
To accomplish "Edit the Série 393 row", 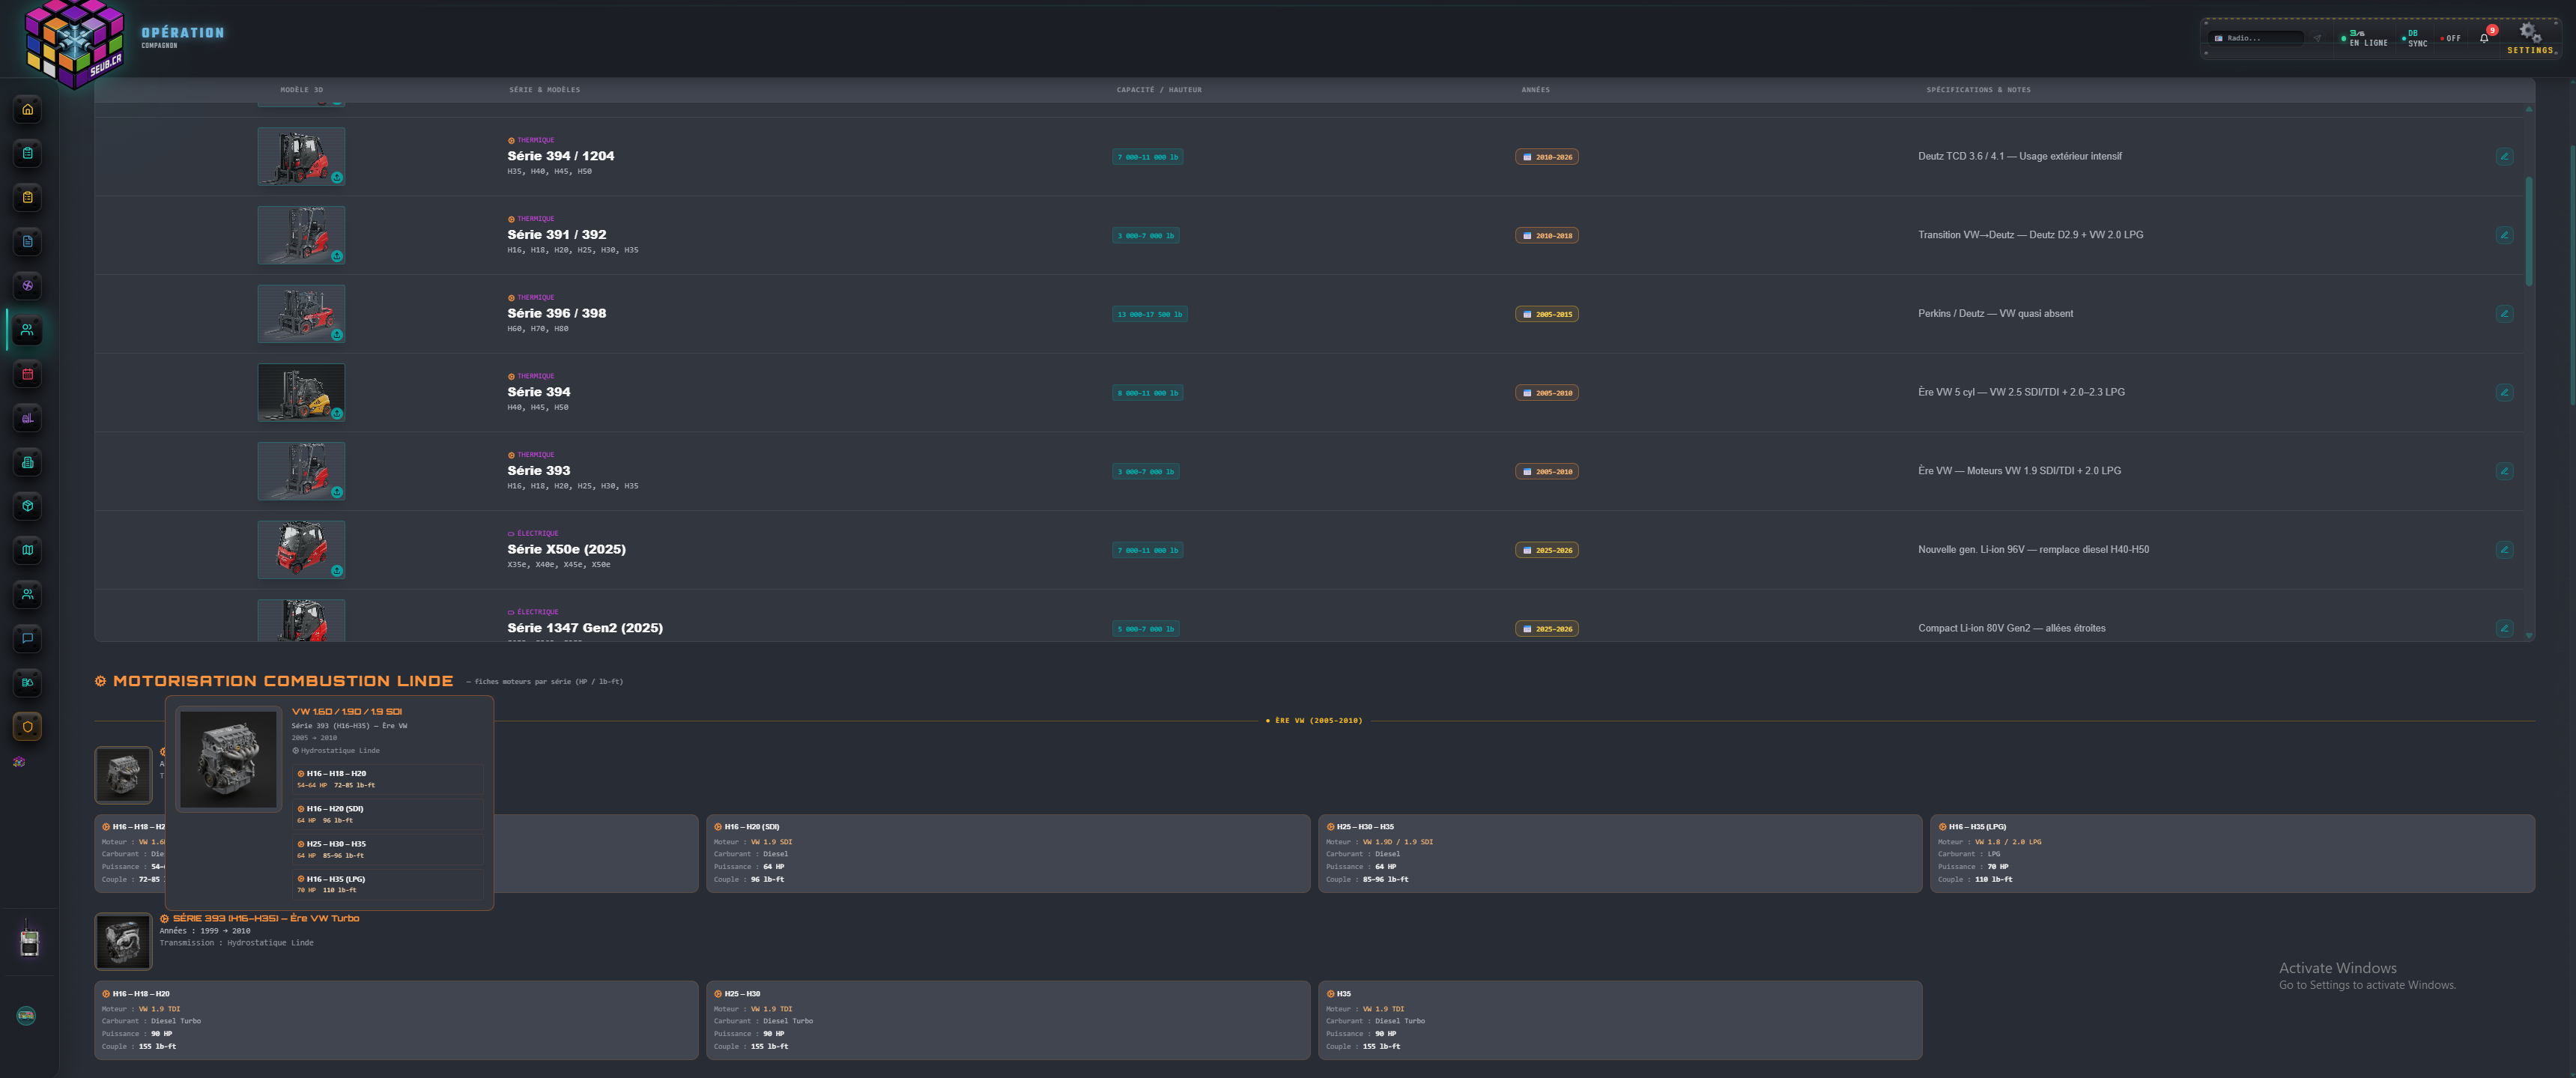I will pos(2504,471).
